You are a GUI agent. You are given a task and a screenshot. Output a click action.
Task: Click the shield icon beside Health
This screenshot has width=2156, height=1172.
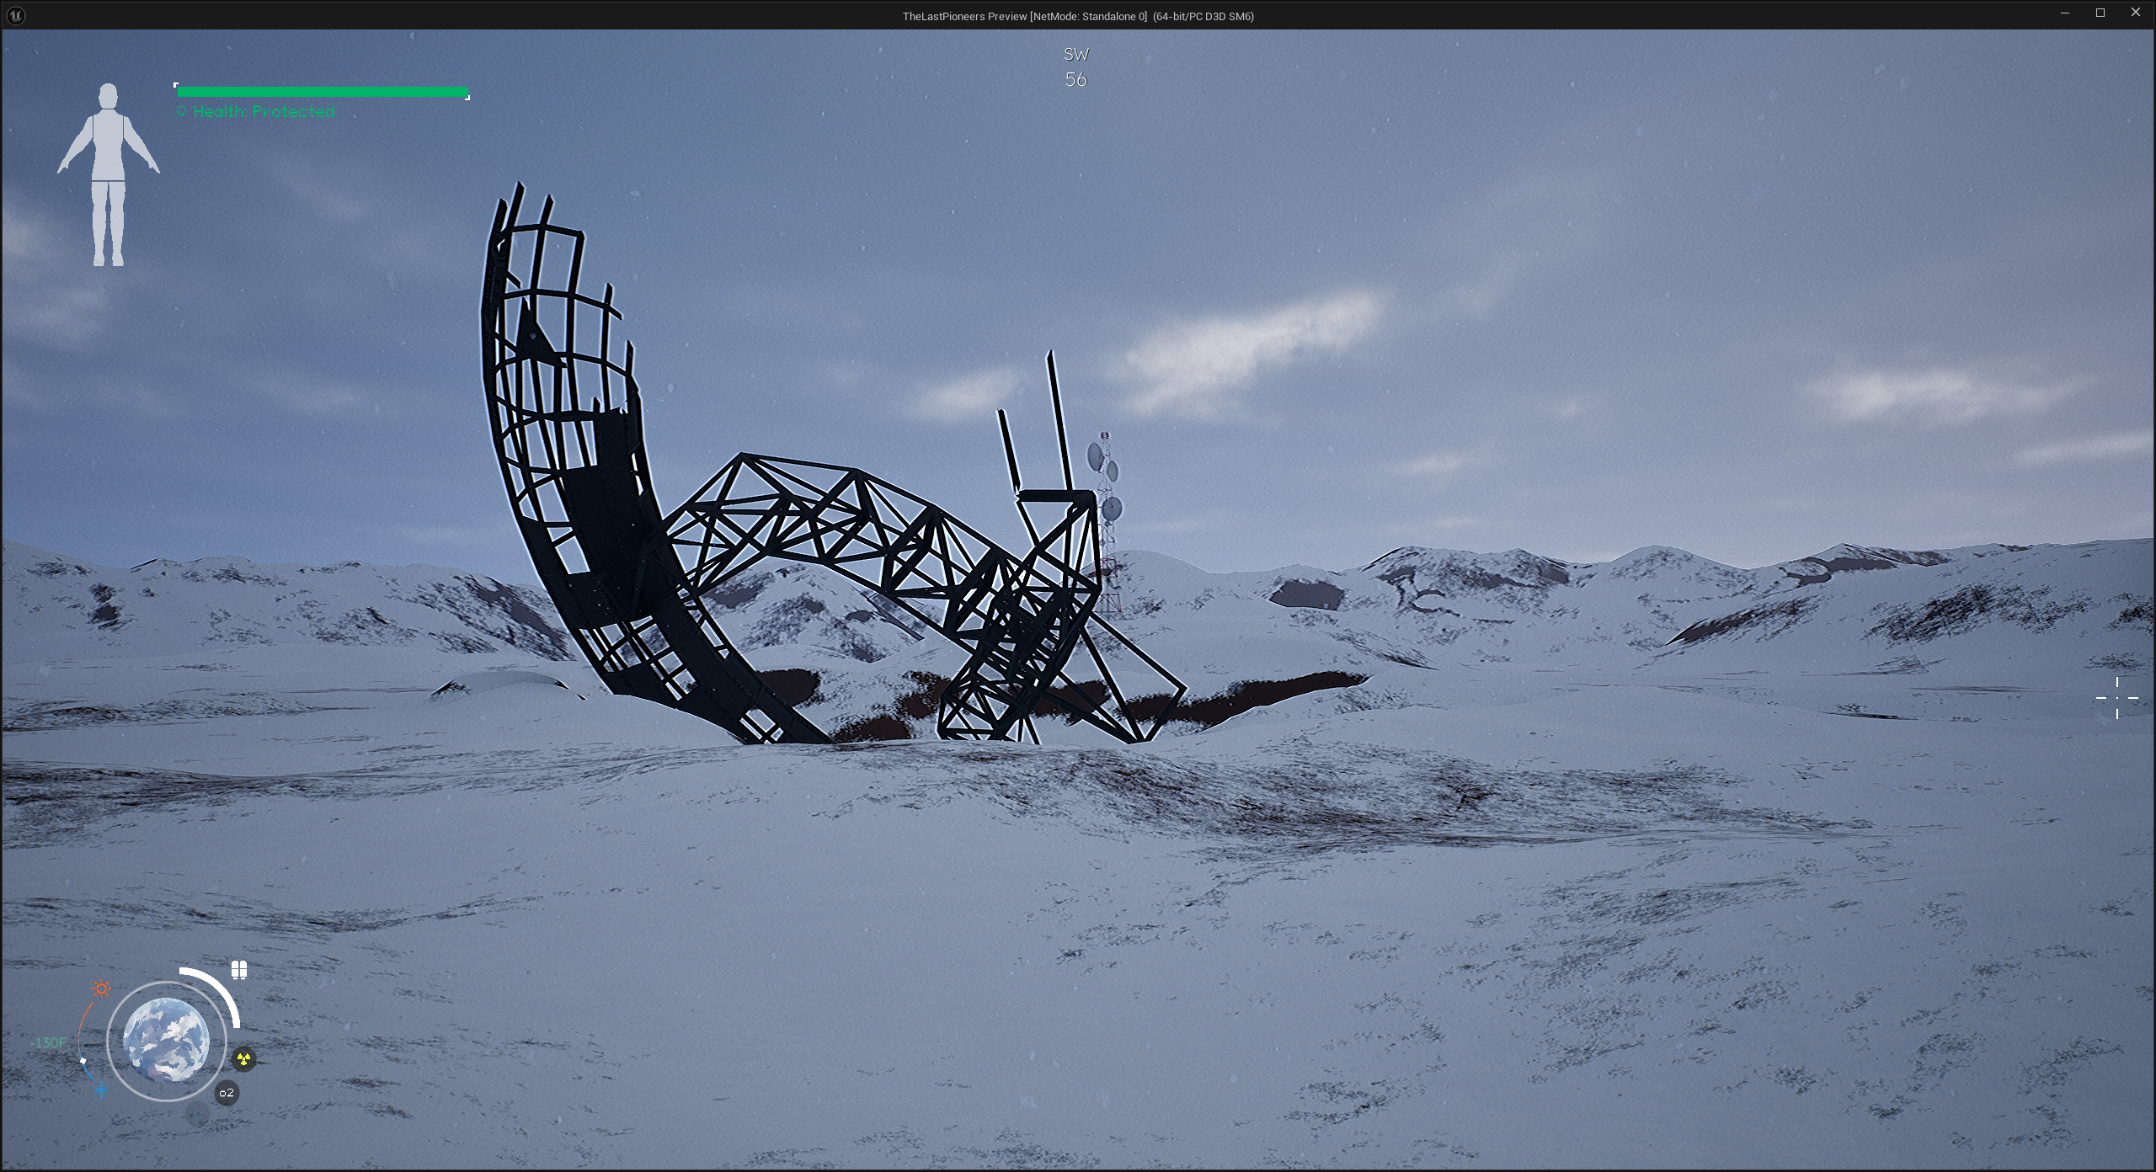[x=181, y=112]
